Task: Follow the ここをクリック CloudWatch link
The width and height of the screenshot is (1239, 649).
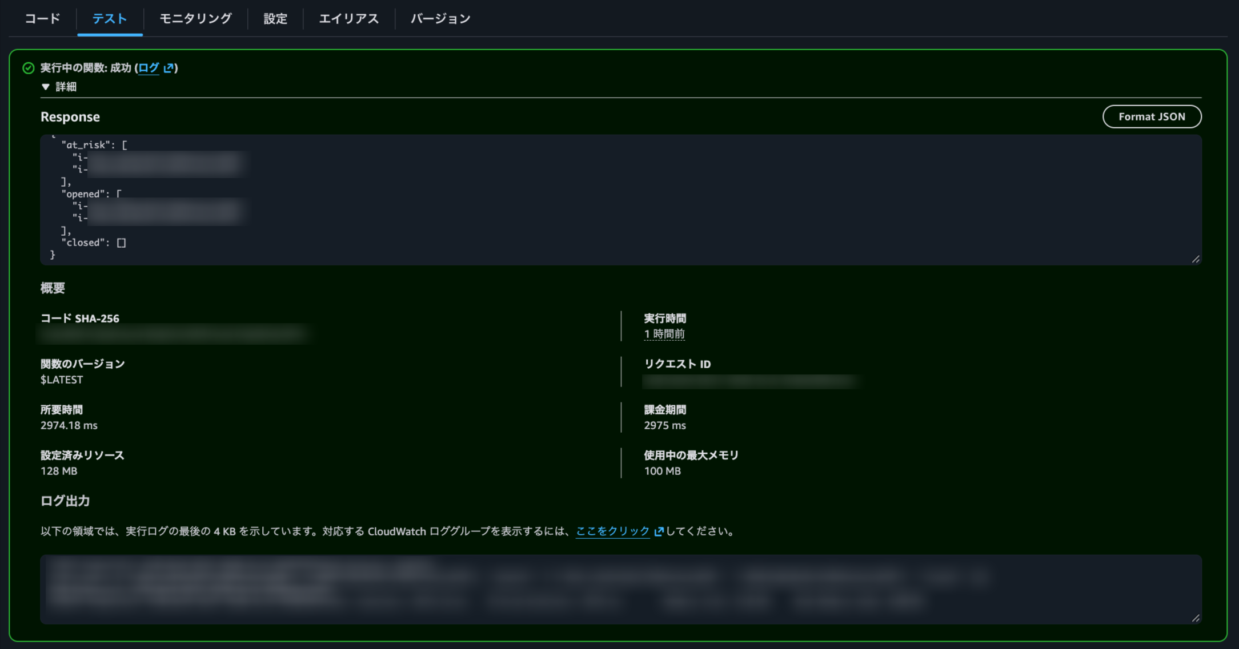Action: pyautogui.click(x=612, y=531)
